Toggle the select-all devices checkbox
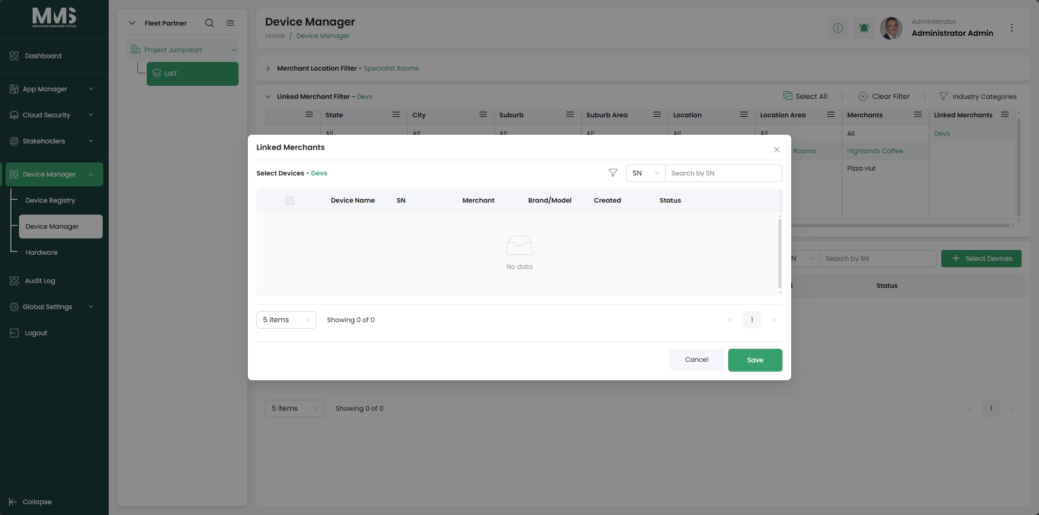 click(290, 200)
